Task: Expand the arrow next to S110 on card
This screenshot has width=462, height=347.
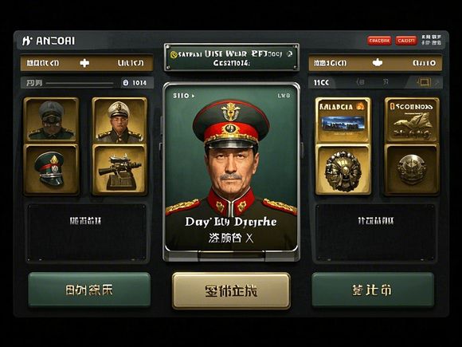Action: [x=193, y=96]
